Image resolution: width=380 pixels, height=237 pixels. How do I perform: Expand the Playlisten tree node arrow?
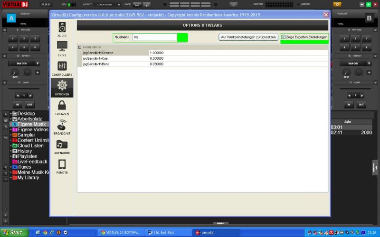(x=10, y=156)
